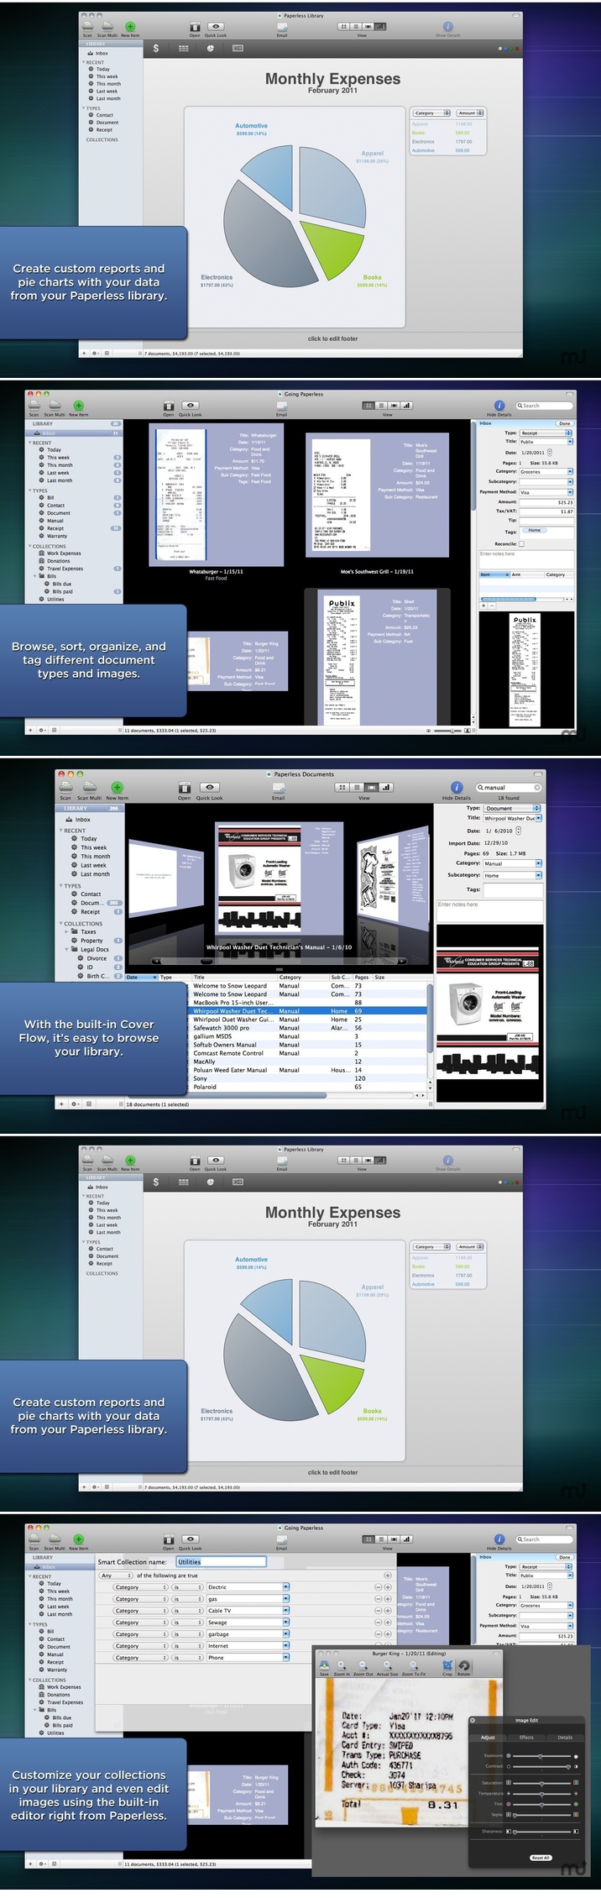Open the Electric value combo box
601x1898 pixels.
pyautogui.click(x=248, y=1587)
